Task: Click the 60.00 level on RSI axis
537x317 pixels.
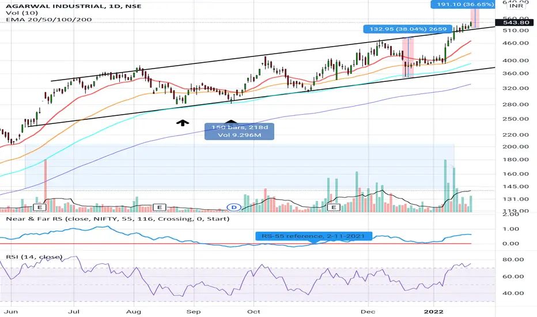Action: coord(513,277)
